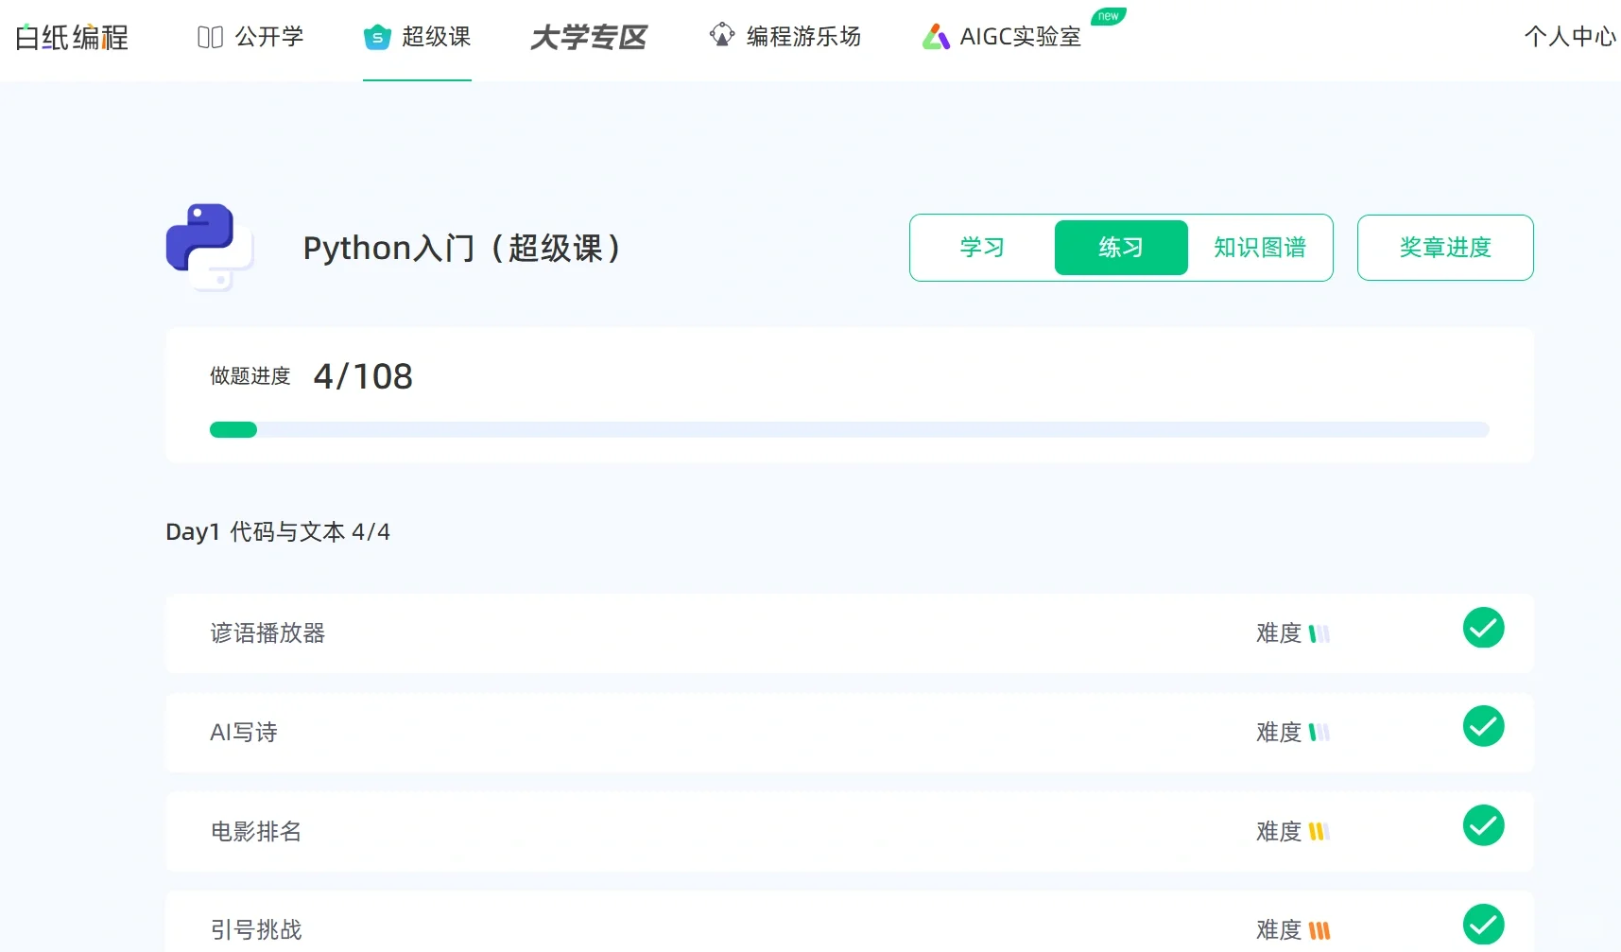The width and height of the screenshot is (1621, 952).
Task: Click the 白纸编程 logo
Action: 72,37
